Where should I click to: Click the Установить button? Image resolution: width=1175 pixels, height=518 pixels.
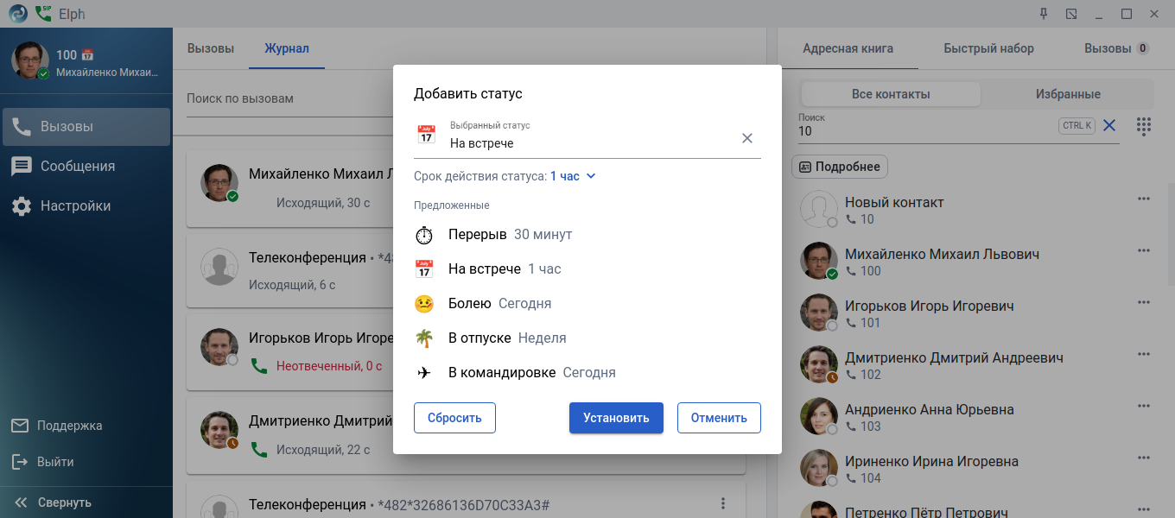[616, 418]
